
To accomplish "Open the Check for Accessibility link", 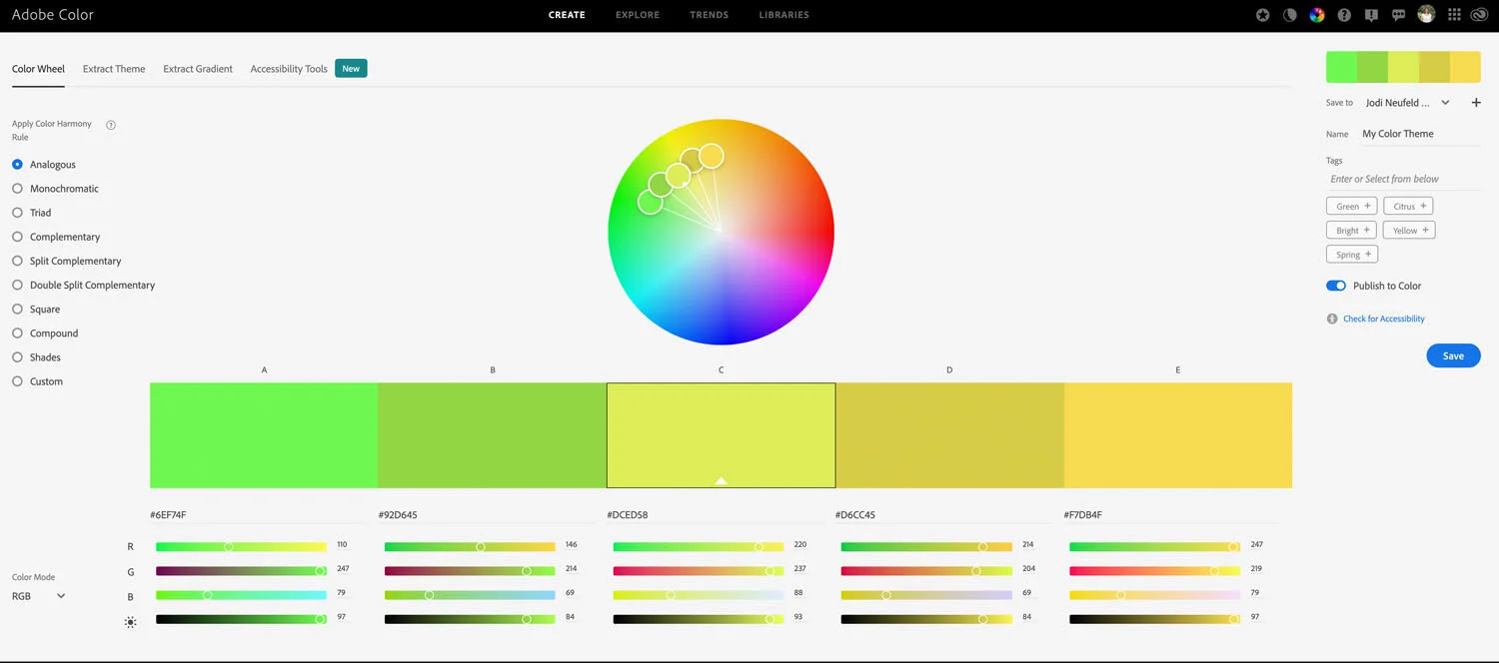I will (x=1384, y=318).
